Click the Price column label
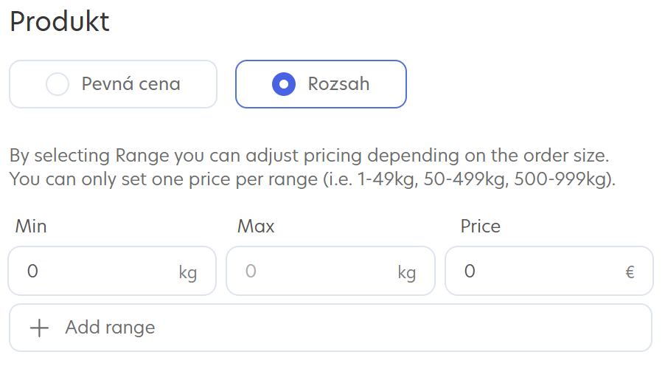The image size is (665, 366). pyautogui.click(x=480, y=226)
